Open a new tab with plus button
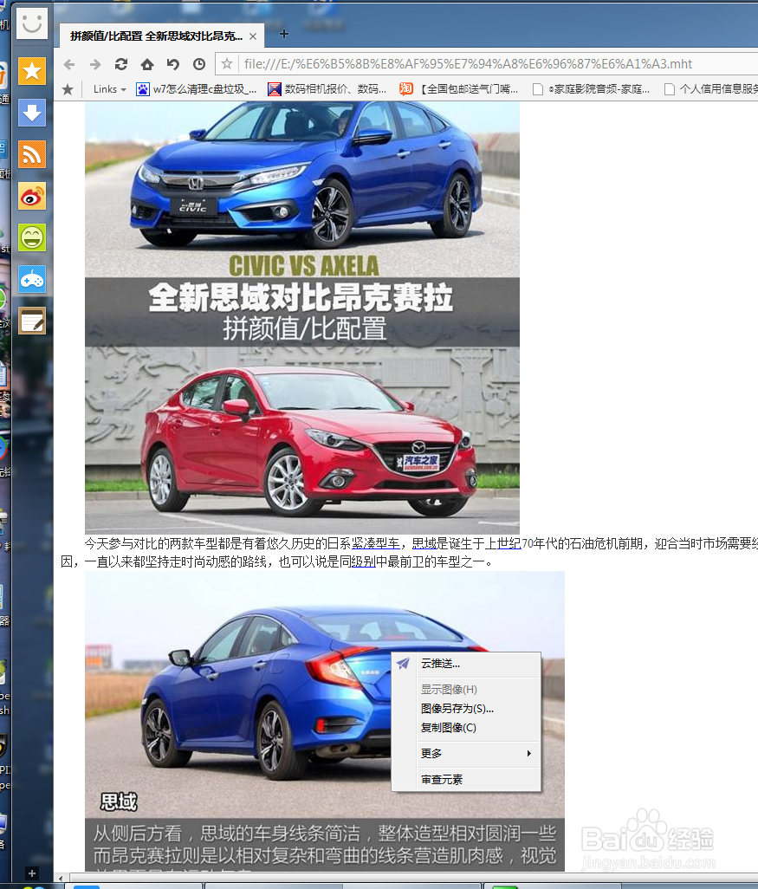This screenshot has height=889, width=758. point(284,34)
